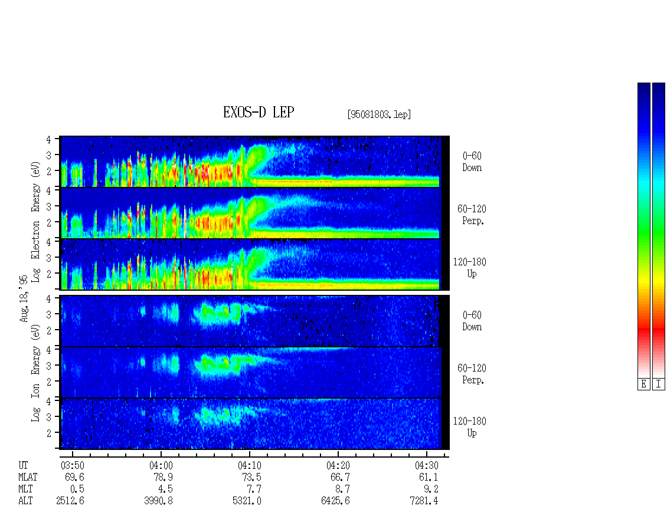Click the boxed I label under color bar
The height and width of the screenshot is (516, 667).
tap(659, 384)
